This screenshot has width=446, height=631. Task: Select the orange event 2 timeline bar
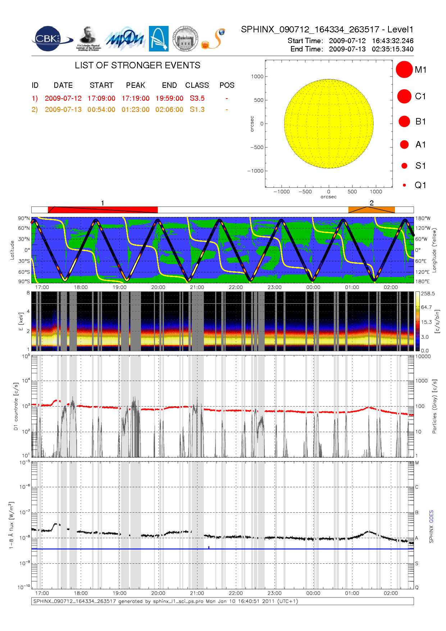click(371, 210)
